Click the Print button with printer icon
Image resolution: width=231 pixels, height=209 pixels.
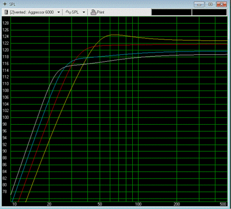tap(97, 12)
